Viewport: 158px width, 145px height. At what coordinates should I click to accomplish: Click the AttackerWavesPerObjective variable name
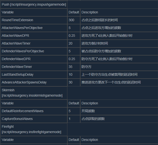click(x=22, y=28)
